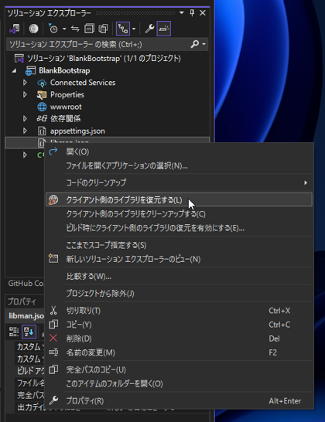Image resolution: width=325 pixels, height=422 pixels.
Task: Toggle the preview selected items icon
Action: tap(164, 29)
